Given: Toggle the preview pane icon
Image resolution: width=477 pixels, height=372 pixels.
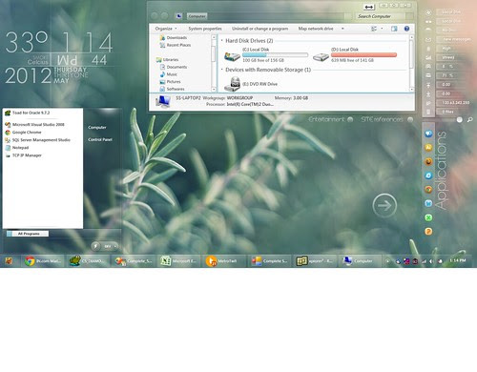Looking at the screenshot, I should [x=394, y=29].
